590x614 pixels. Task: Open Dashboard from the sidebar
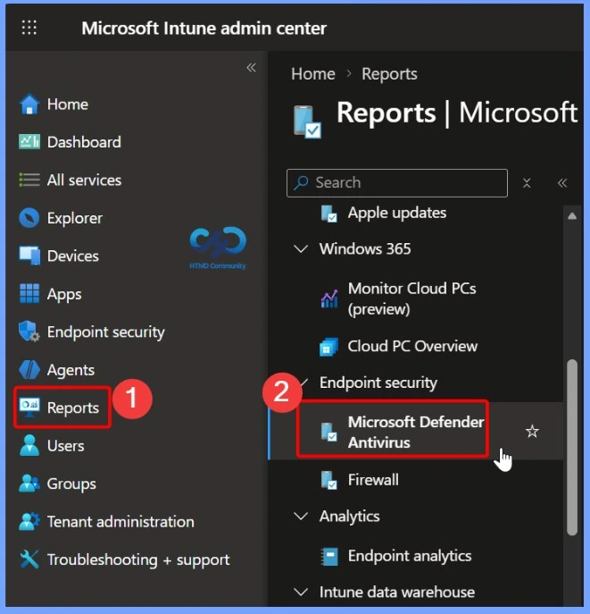coord(84,142)
